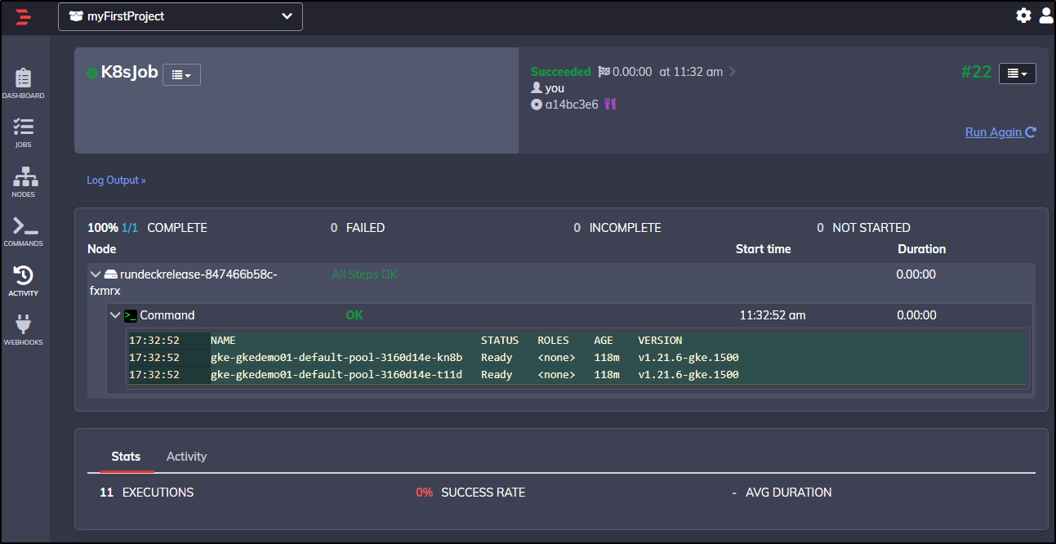
Task: Click the 0 INCOMPLETE counter
Action: (617, 228)
